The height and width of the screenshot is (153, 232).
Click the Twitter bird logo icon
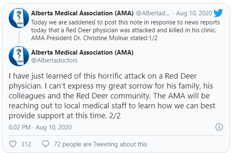[x=218, y=13]
